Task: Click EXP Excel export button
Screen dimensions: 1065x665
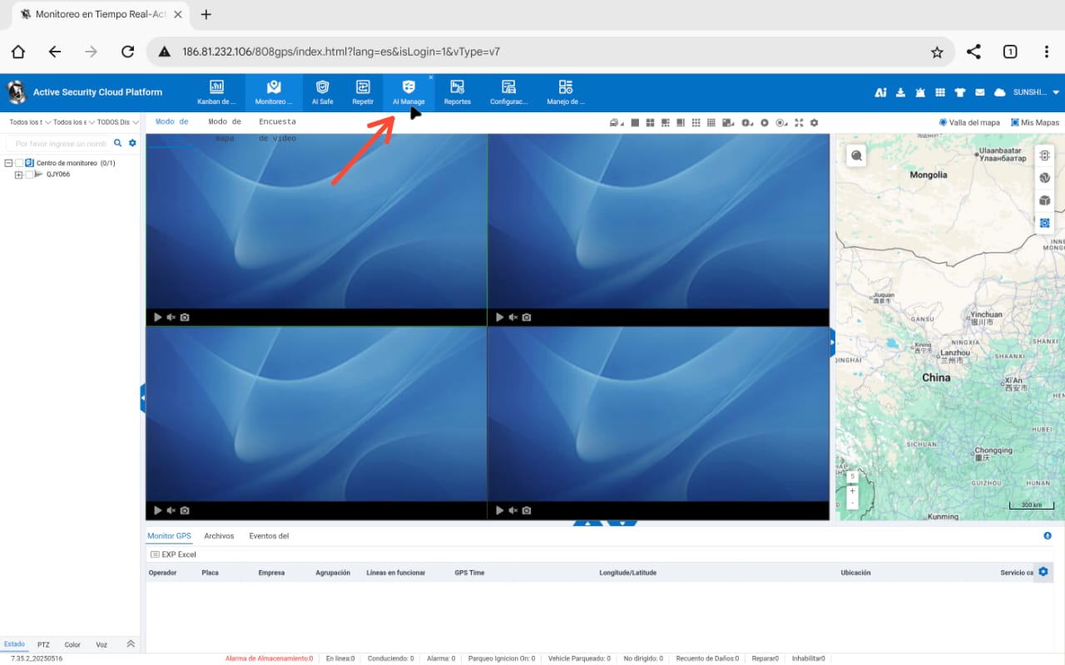Action: pos(173,554)
